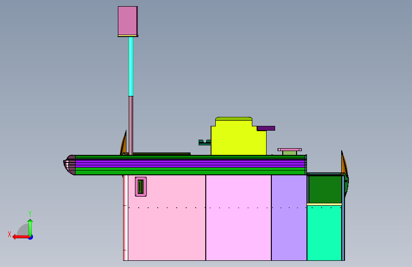Select the orange fin at far right

click(x=345, y=164)
